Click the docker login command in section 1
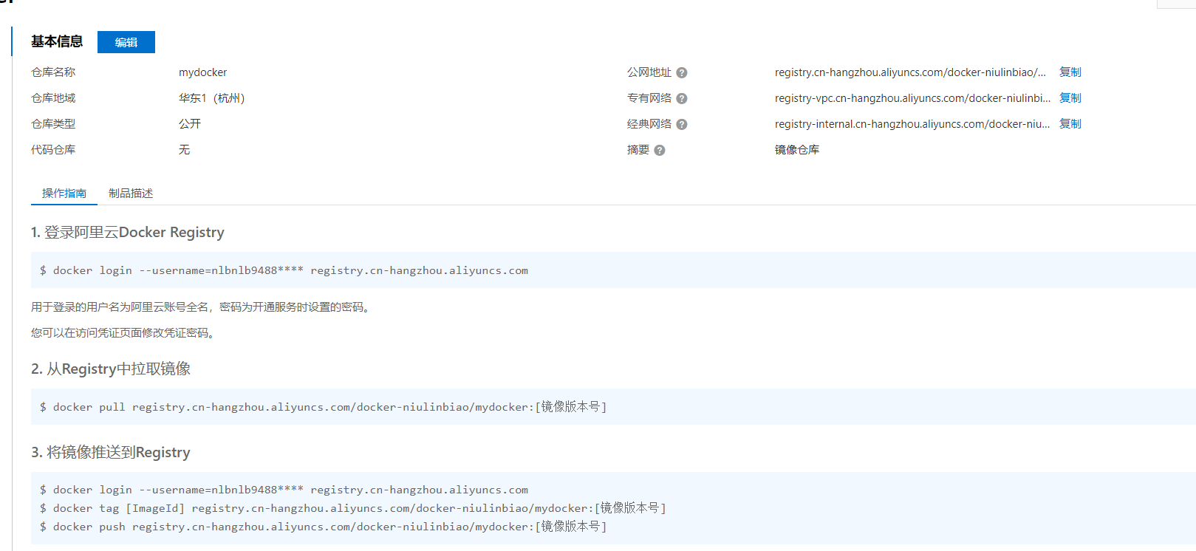 tap(284, 270)
